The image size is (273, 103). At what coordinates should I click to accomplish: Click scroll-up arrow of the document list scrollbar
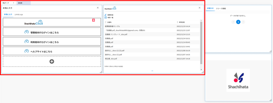coord(201,20)
